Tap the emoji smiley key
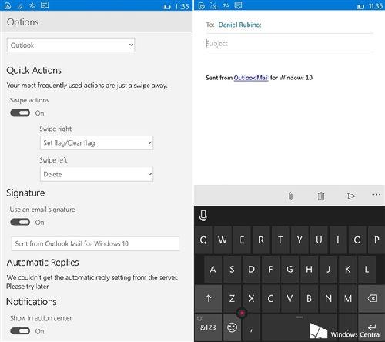 click(x=232, y=327)
